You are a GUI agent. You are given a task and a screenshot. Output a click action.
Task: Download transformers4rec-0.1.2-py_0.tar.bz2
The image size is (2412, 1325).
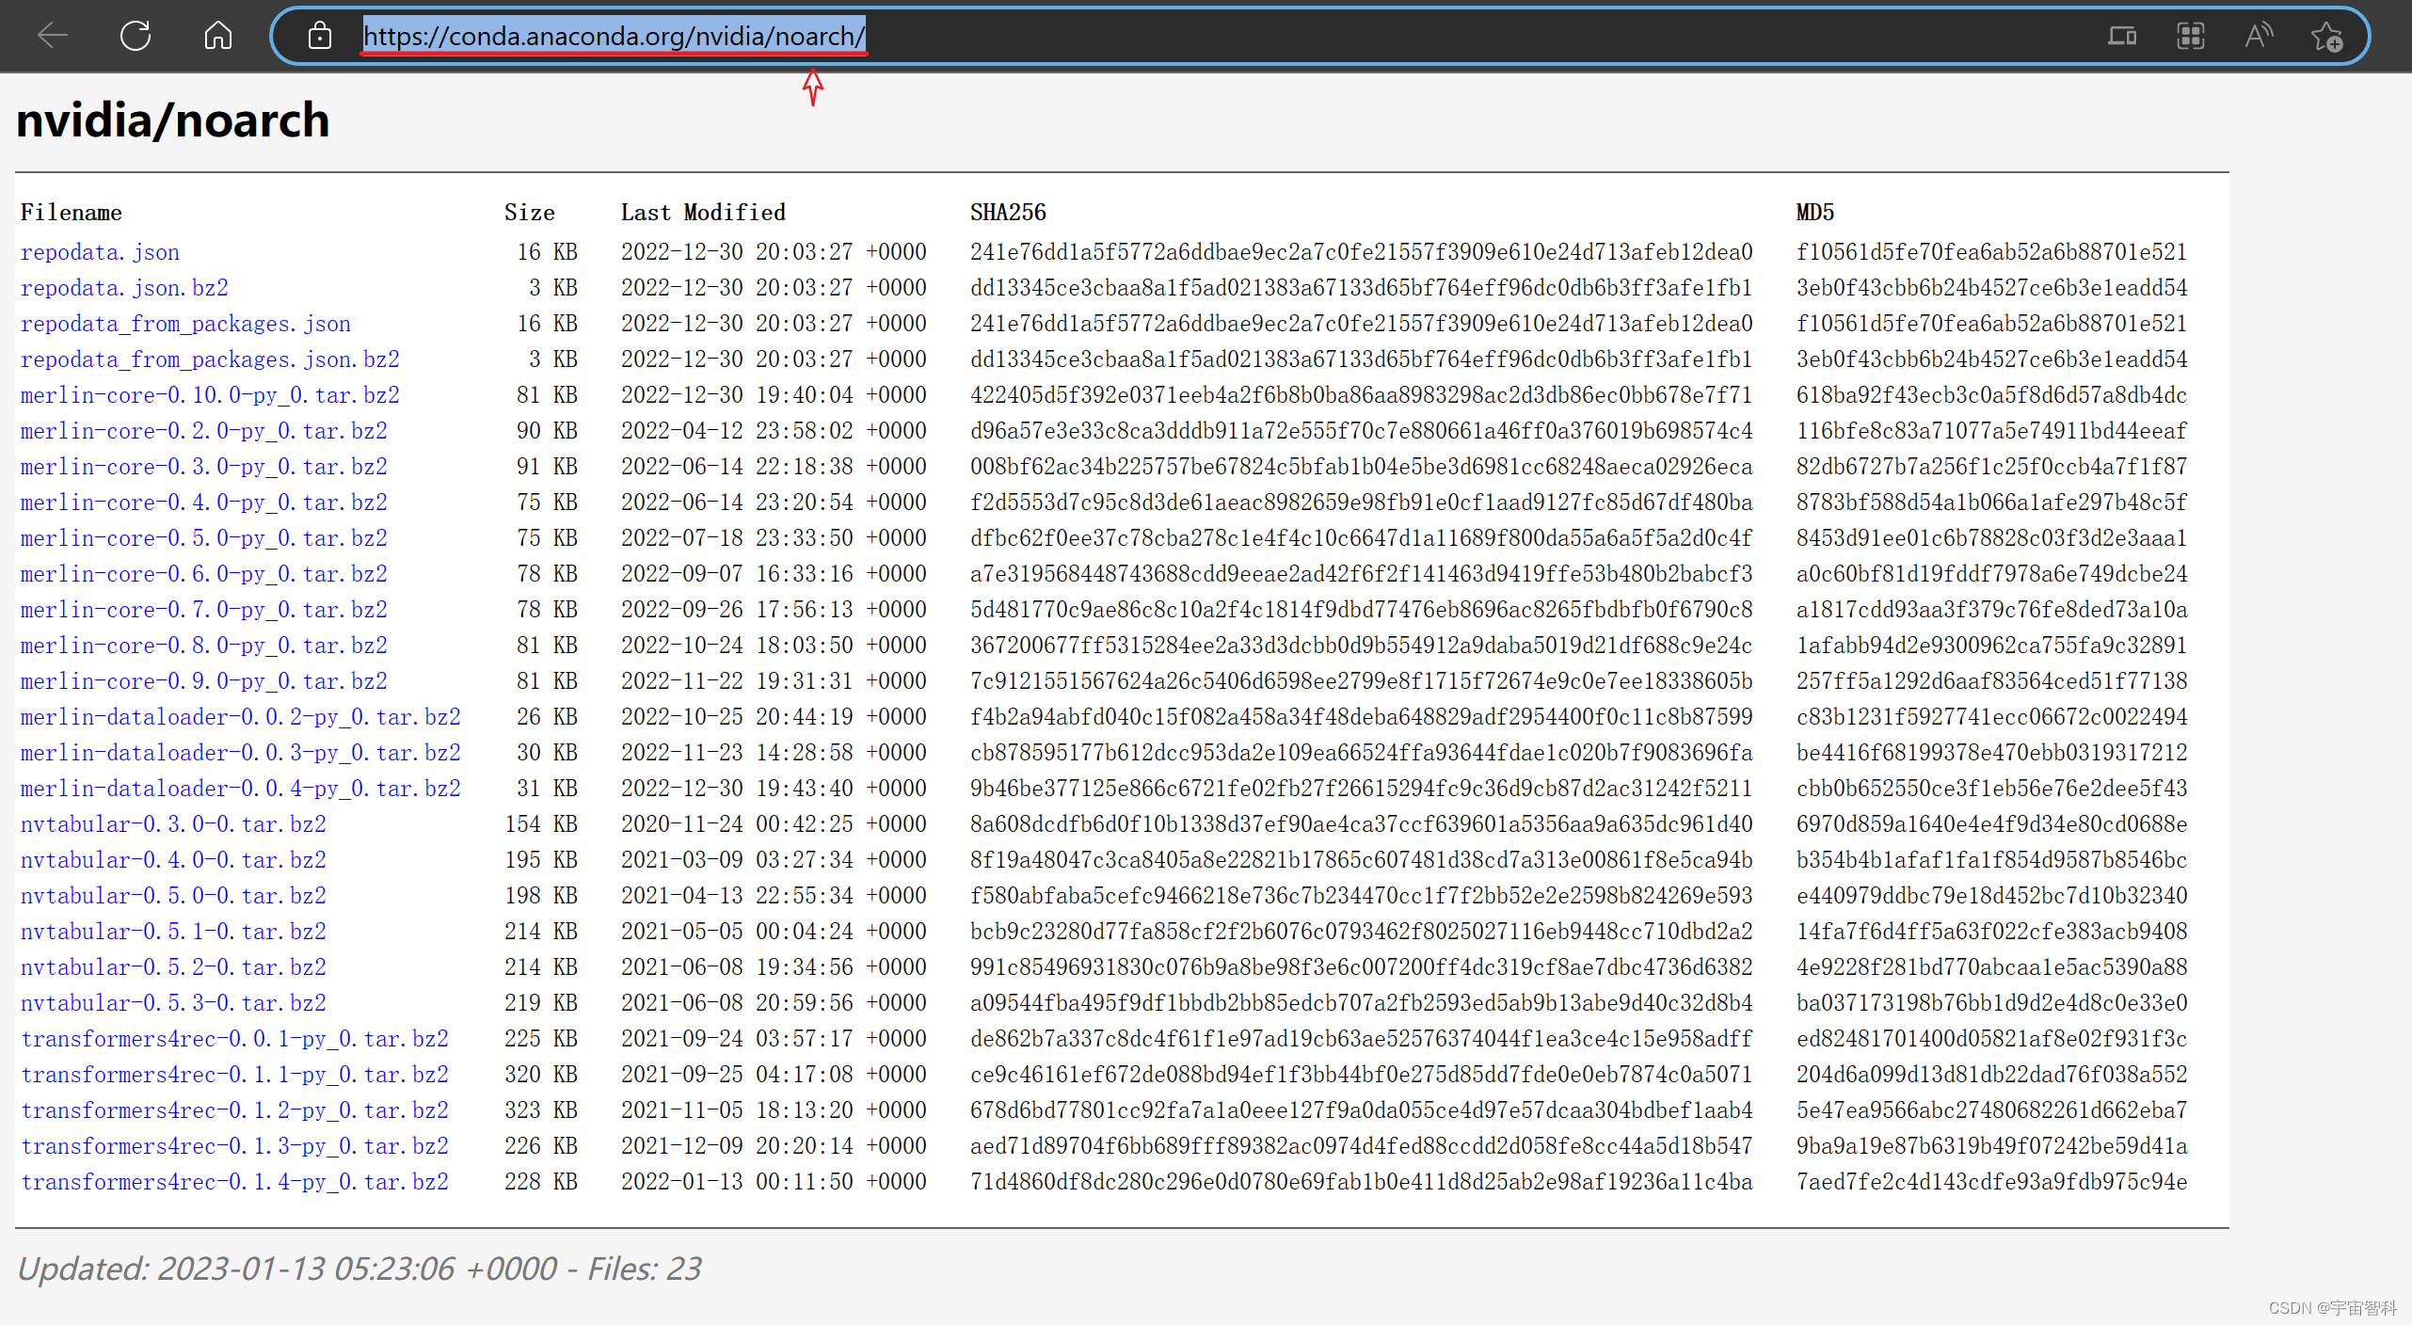[x=234, y=1110]
